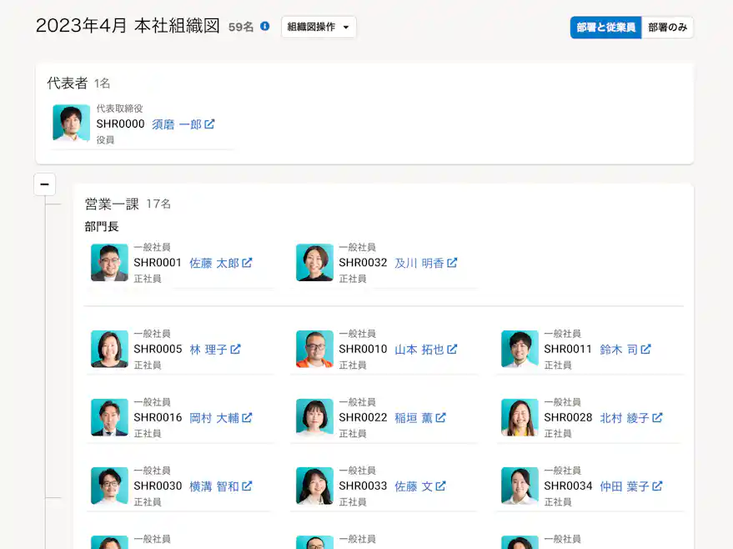Click the page title 2023年4月 本社組織図

128,26
